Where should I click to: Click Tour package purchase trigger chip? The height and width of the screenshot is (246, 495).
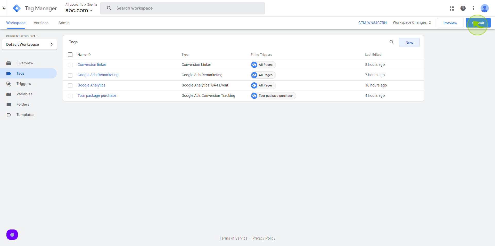273,96
